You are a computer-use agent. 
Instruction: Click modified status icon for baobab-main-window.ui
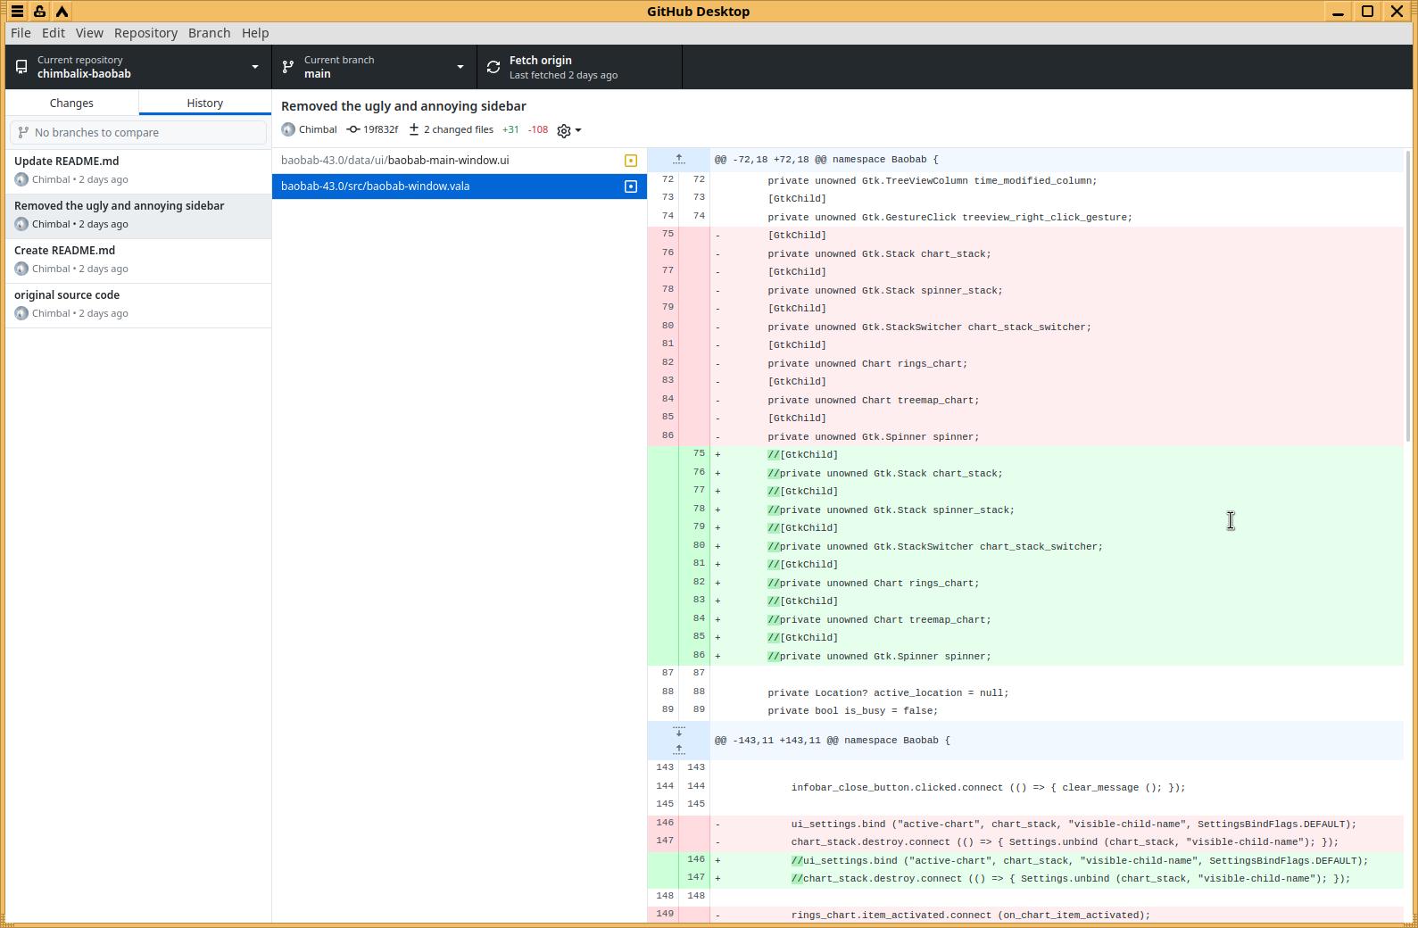(x=631, y=161)
